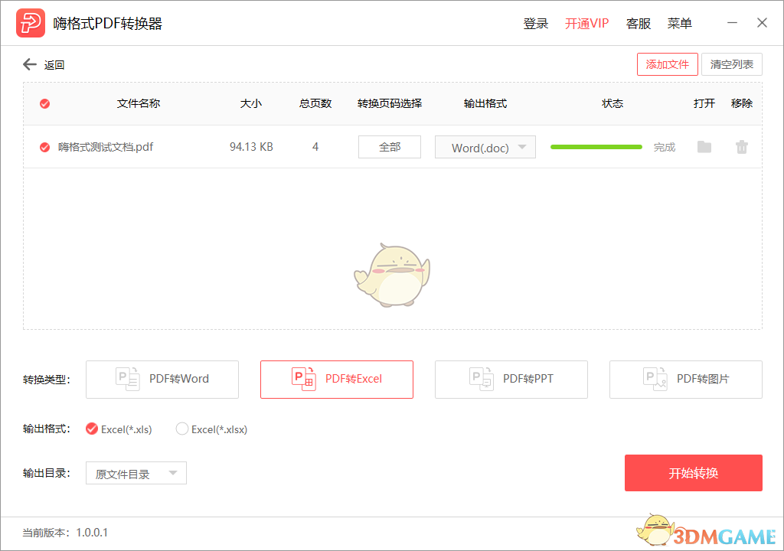Expand the 原文件目录 output directory dropdown

pos(136,474)
